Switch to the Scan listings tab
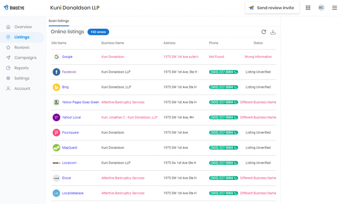 pos(59,21)
